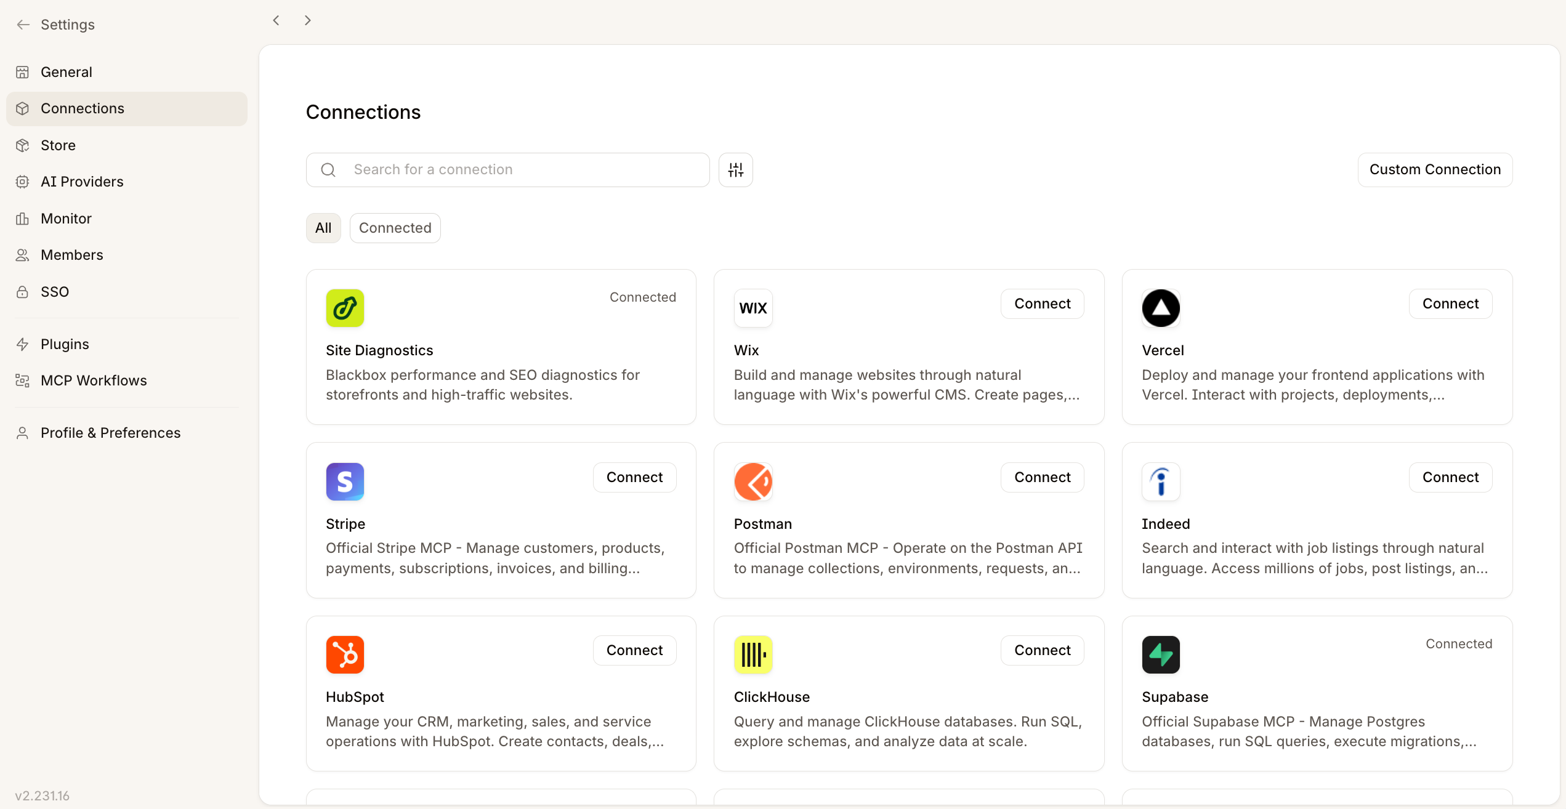Navigate forward with the right chevron
1566x809 pixels.
(308, 20)
